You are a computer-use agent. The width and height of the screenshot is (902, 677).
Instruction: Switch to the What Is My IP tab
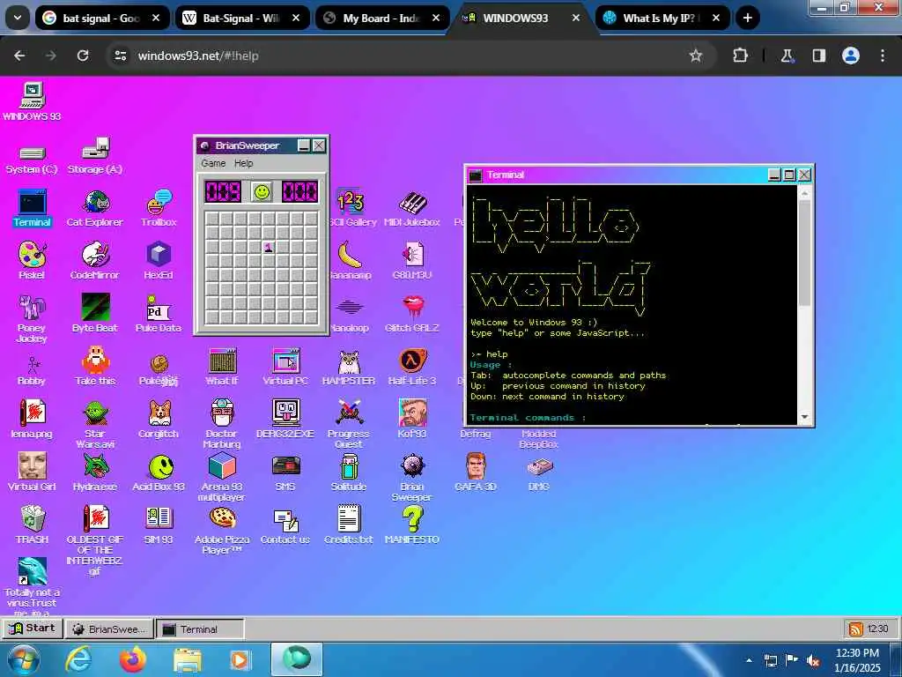[662, 18]
